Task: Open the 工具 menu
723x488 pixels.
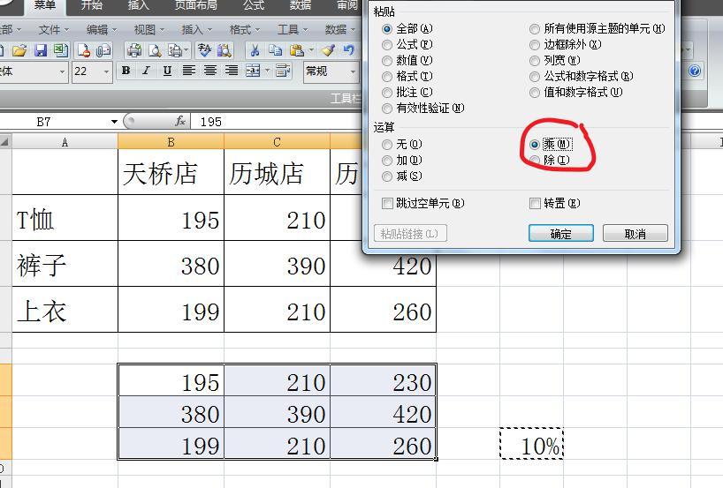Action: tap(293, 30)
